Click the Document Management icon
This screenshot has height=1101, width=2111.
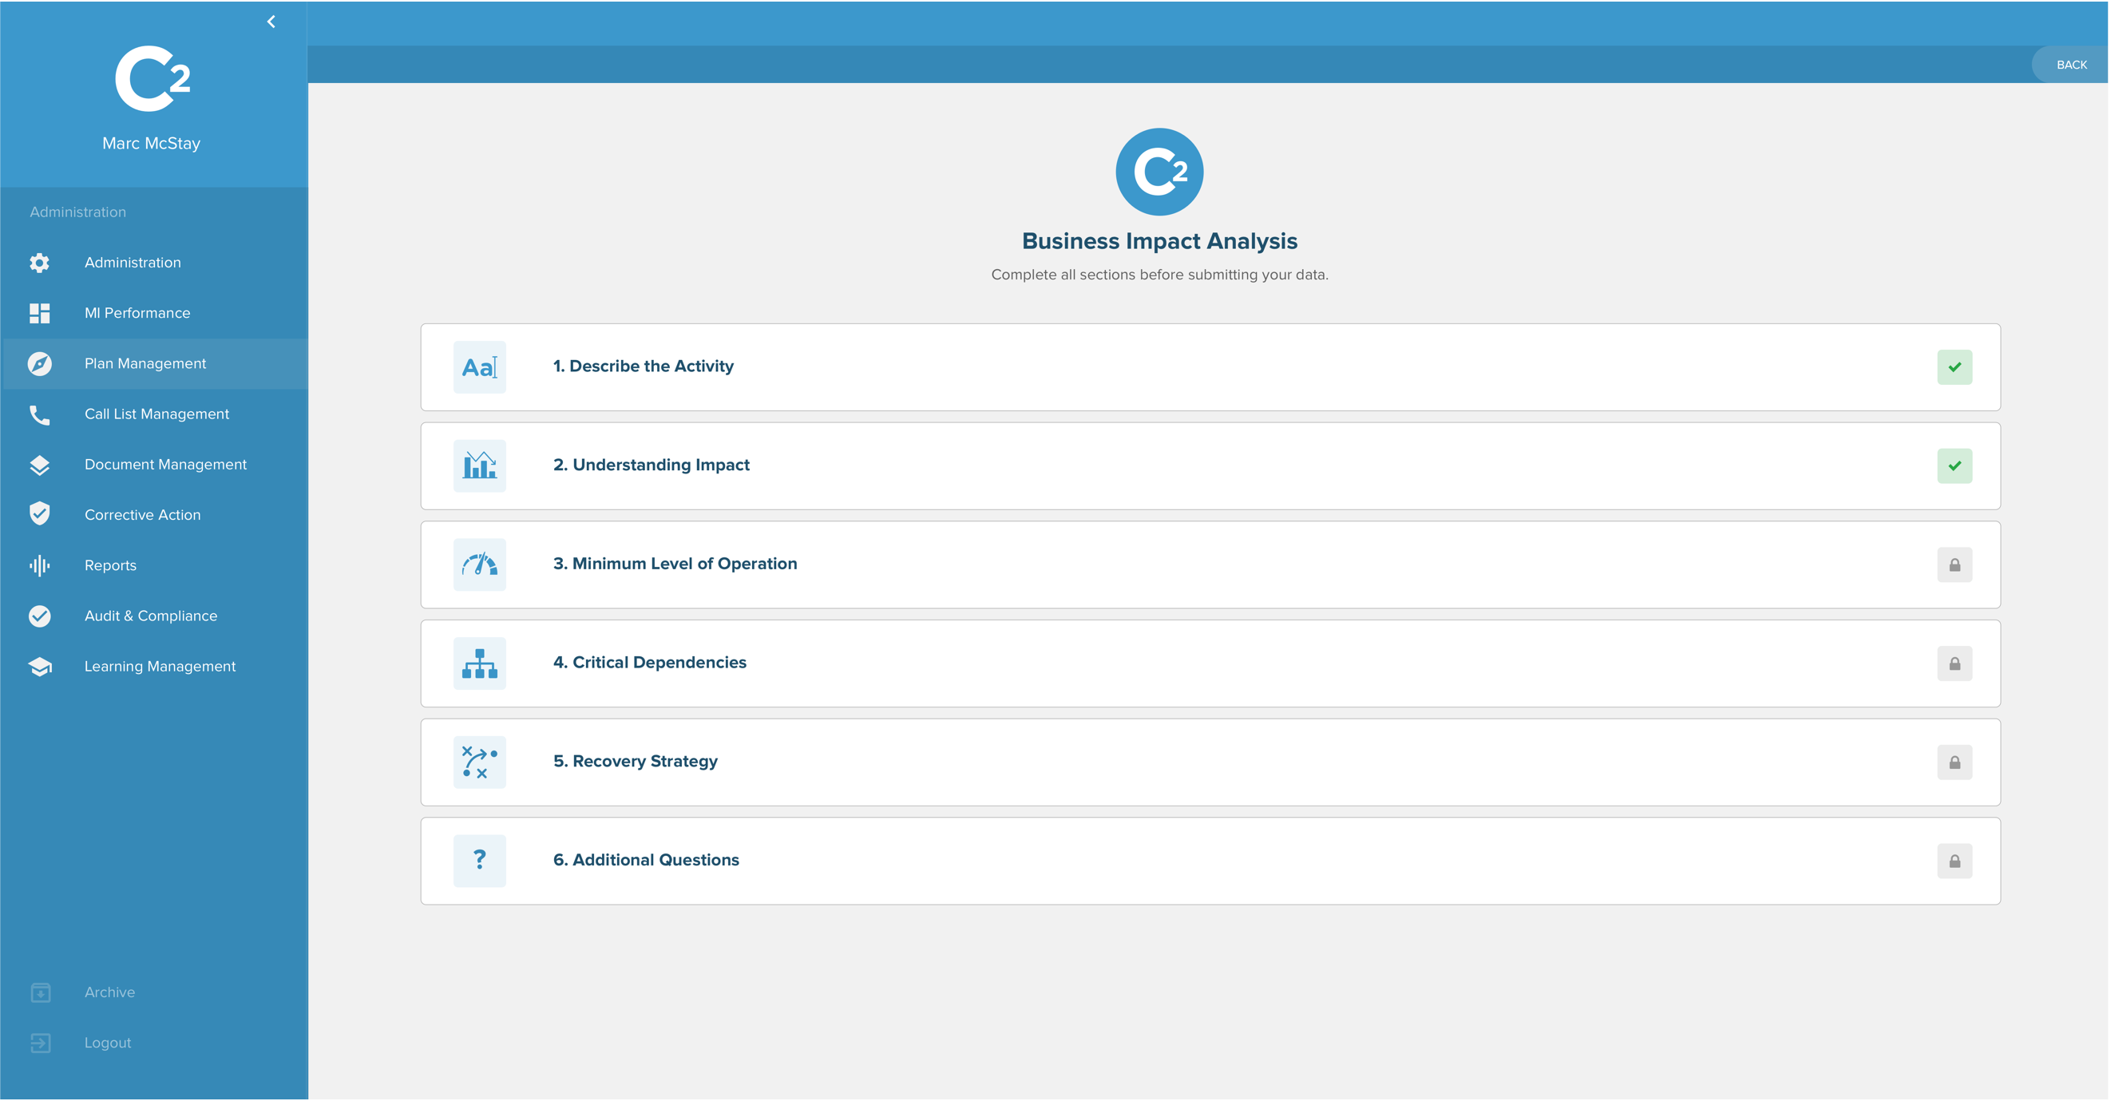tap(38, 463)
